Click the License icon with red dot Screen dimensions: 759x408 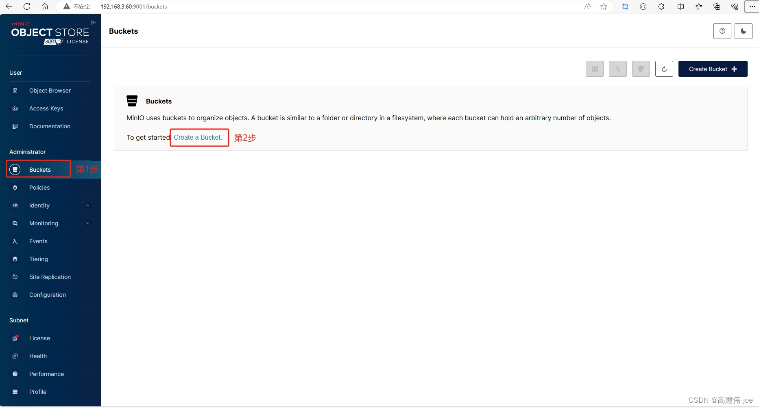15,338
